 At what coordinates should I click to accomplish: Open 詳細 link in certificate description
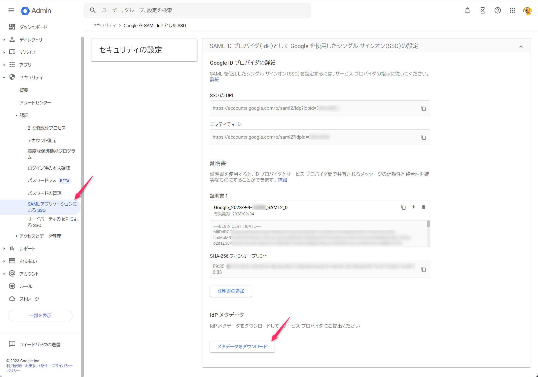282,180
